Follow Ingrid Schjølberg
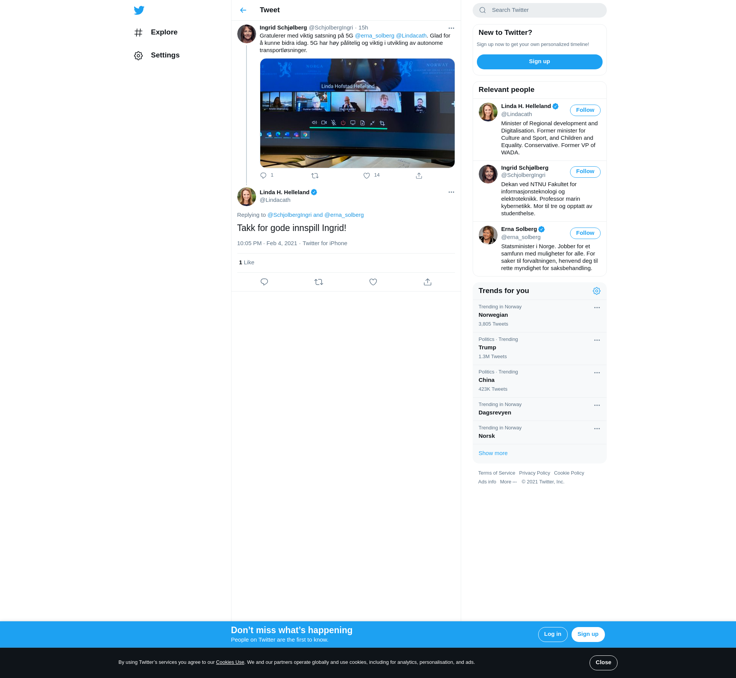Image resolution: width=736 pixels, height=678 pixels. pyautogui.click(x=585, y=172)
